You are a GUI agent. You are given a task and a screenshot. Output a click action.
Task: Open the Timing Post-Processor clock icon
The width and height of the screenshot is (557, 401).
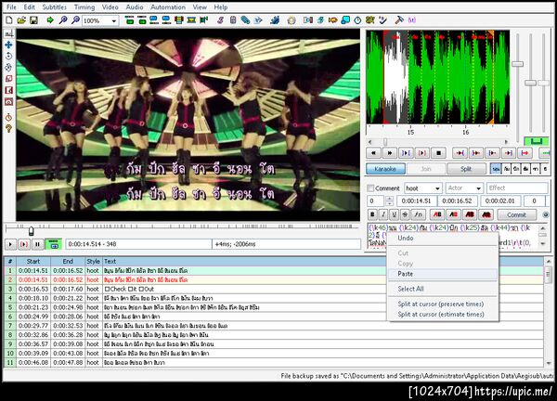[x=357, y=20]
